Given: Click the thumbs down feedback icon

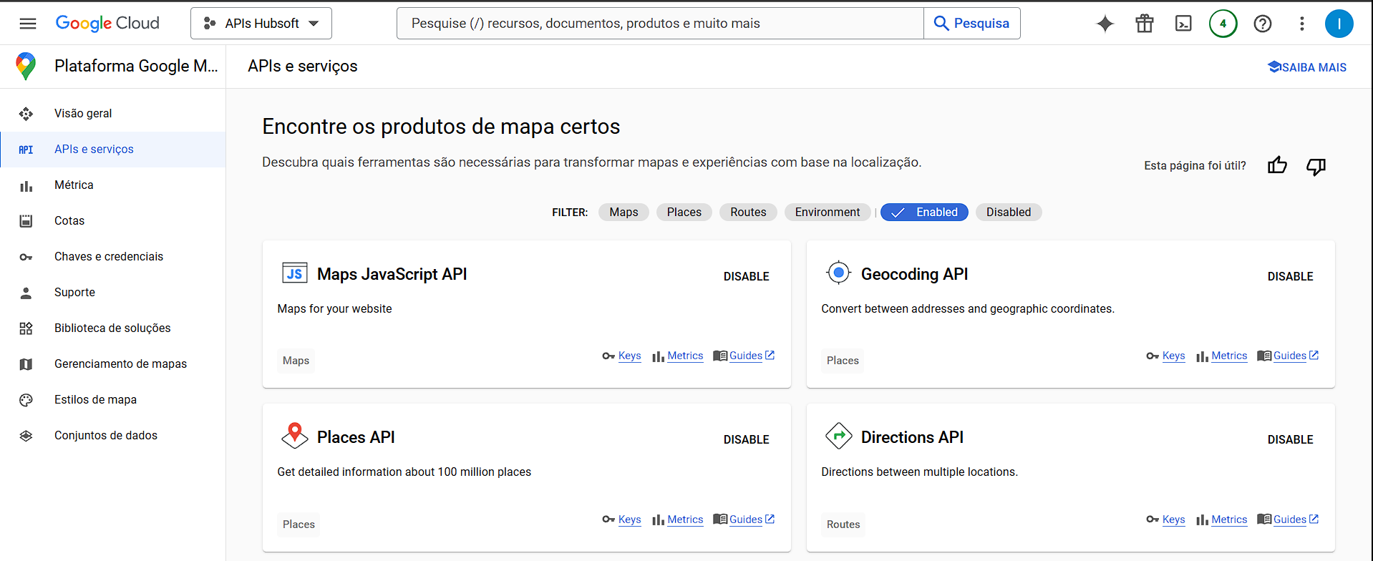Looking at the screenshot, I should click(1316, 166).
